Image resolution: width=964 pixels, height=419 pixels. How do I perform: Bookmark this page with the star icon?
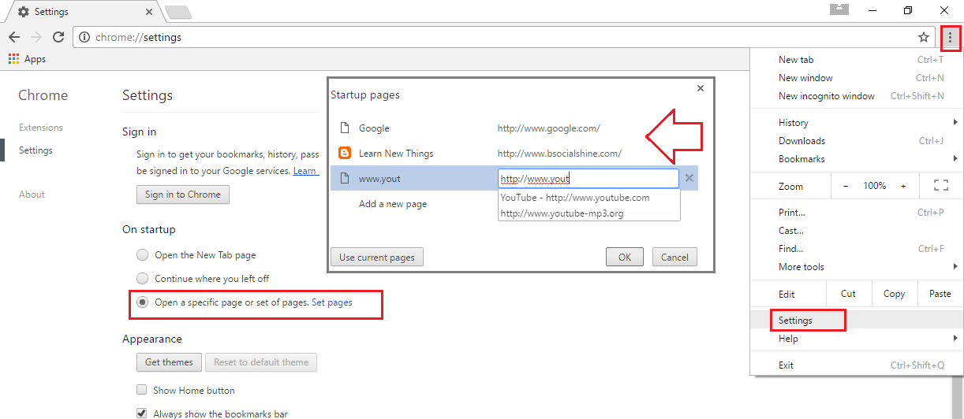924,37
